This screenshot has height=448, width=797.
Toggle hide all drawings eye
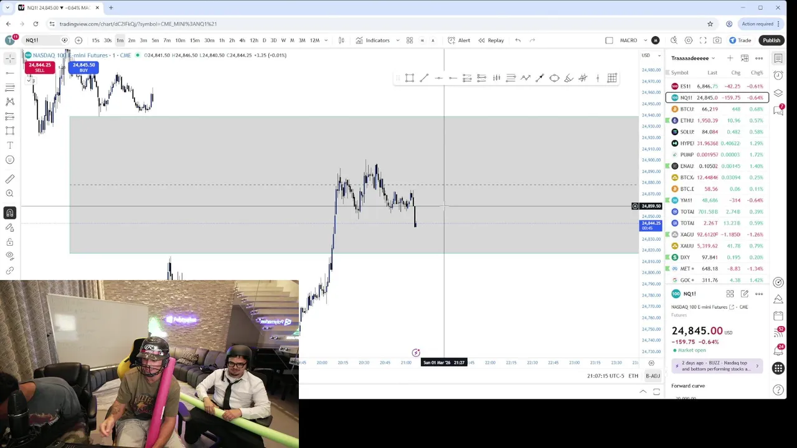coord(10,256)
